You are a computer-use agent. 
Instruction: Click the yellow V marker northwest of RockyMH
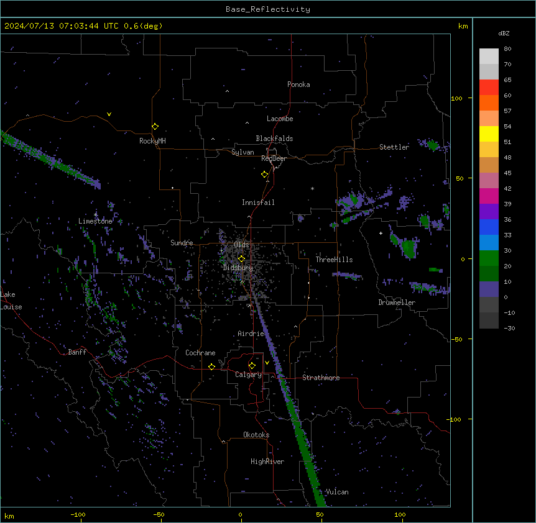(109, 114)
